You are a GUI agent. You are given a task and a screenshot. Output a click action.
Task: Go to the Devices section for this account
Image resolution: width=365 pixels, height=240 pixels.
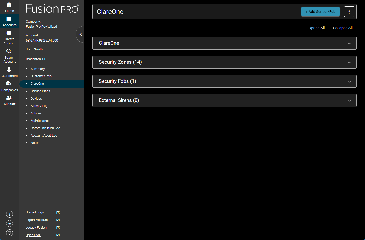pos(36,98)
